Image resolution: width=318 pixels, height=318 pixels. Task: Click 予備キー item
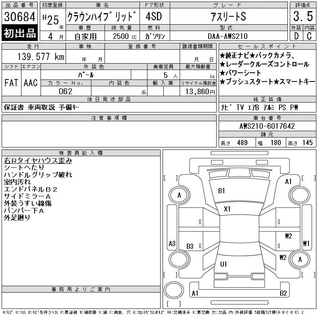[69, 107]
